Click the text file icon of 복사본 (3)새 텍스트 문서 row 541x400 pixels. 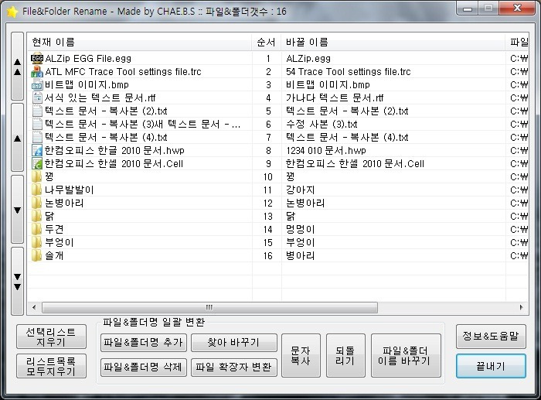37,124
